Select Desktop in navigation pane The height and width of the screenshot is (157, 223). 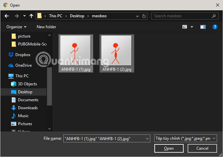[24, 92]
